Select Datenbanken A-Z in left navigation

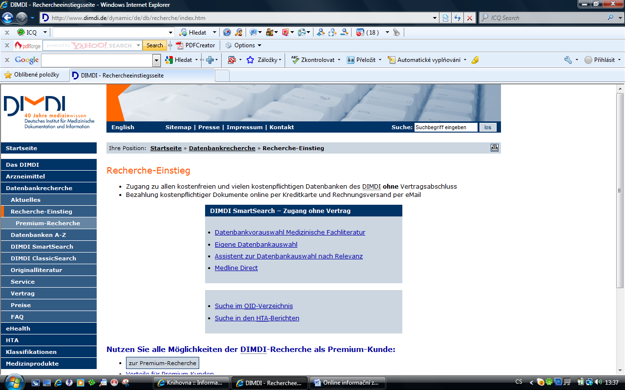[49, 235]
